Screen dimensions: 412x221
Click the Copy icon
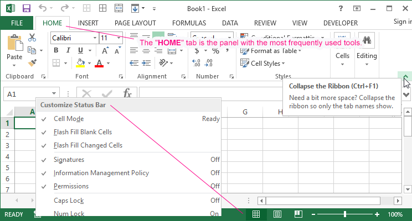[x=32, y=50]
